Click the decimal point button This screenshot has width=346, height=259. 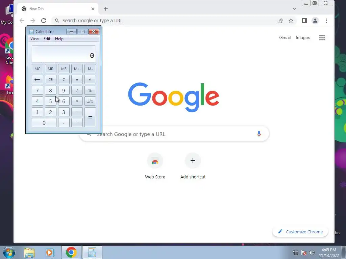[64, 123]
